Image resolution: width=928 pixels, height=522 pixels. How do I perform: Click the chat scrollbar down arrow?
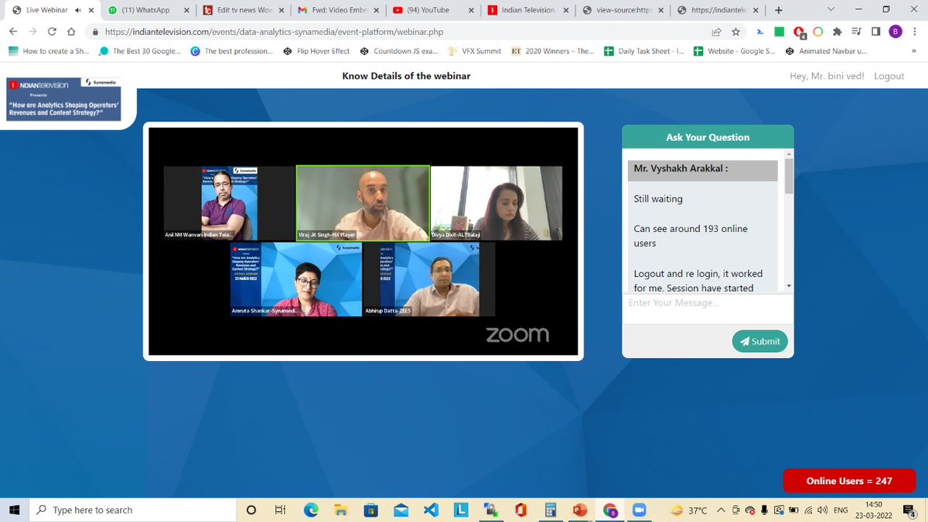789,287
